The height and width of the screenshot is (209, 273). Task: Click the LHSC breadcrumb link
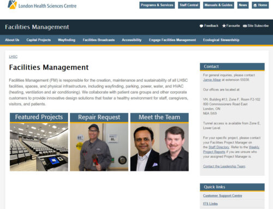(x=13, y=57)
